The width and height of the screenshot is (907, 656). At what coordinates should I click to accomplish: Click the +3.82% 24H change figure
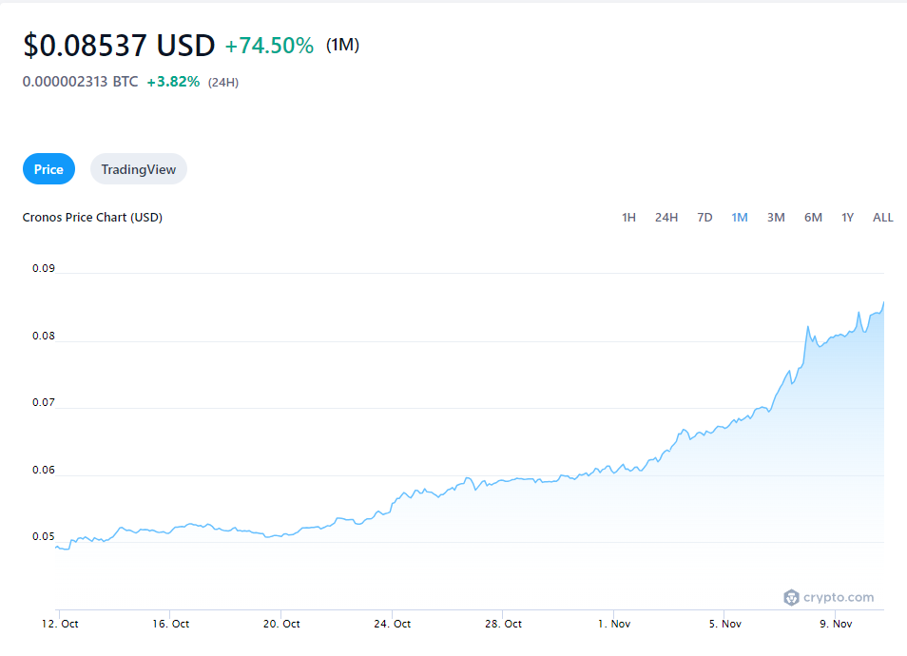point(173,82)
